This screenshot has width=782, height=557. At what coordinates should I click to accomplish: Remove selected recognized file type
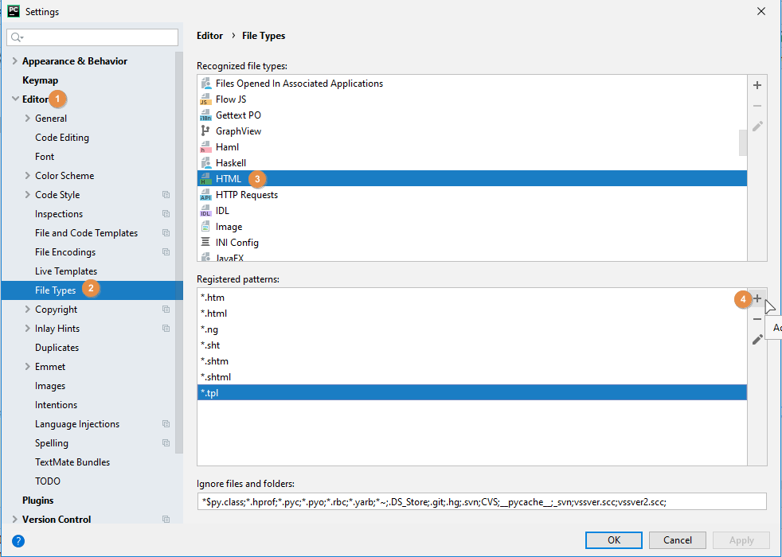point(757,106)
